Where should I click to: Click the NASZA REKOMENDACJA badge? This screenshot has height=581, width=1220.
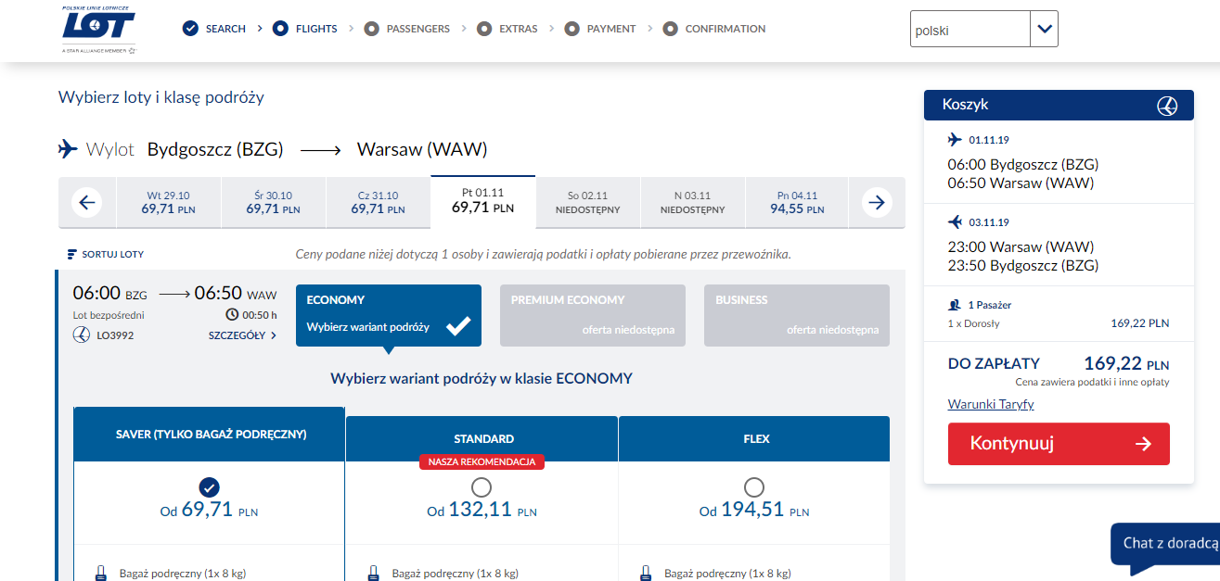tap(482, 461)
